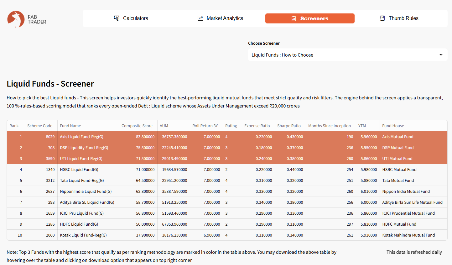The width and height of the screenshot is (452, 265).
Task: Sort by Composite Score column header
Action: coord(138,126)
